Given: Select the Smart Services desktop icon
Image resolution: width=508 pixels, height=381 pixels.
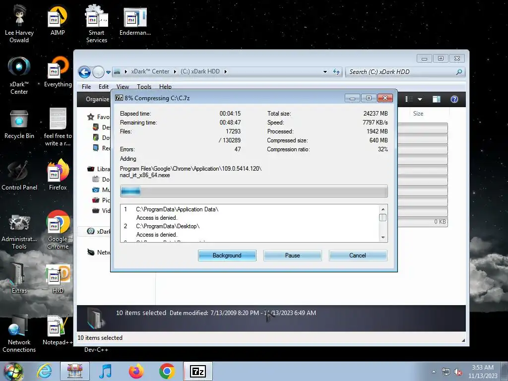Looking at the screenshot, I should (x=97, y=24).
